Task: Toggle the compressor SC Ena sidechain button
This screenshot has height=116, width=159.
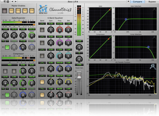Action: pos(7,95)
